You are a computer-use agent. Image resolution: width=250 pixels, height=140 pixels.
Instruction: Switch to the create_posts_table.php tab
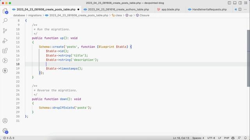pyautogui.click(x=46, y=9)
